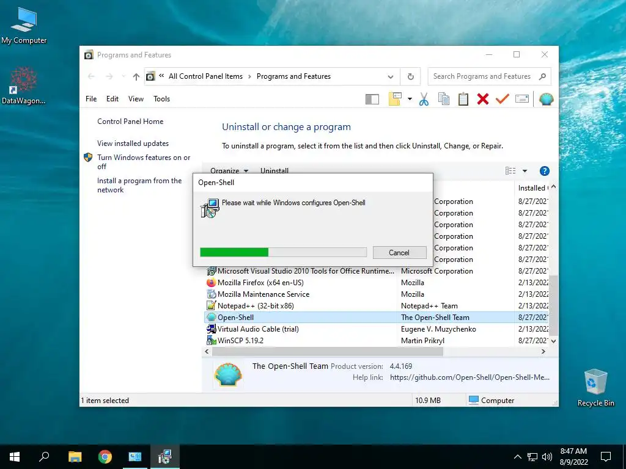
Task: Expand the address bar history dropdown
Action: [x=391, y=76]
